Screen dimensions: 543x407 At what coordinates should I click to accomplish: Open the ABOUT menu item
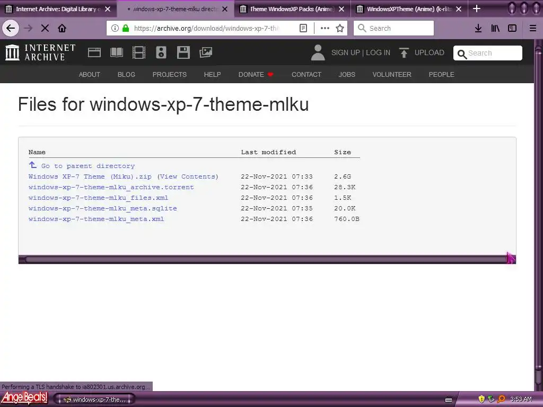point(89,74)
